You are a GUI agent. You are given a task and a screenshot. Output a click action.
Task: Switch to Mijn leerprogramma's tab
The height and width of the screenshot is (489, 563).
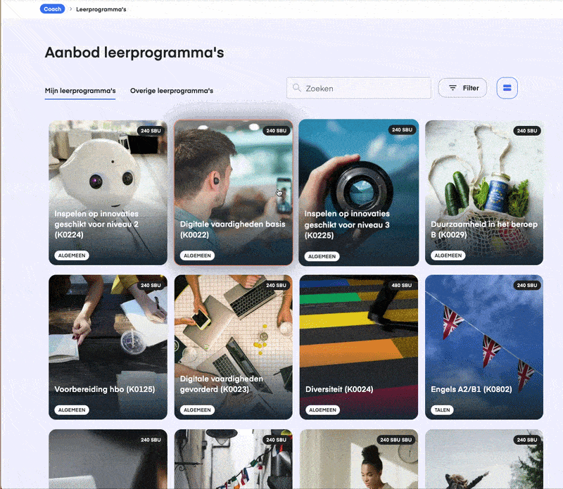point(80,91)
